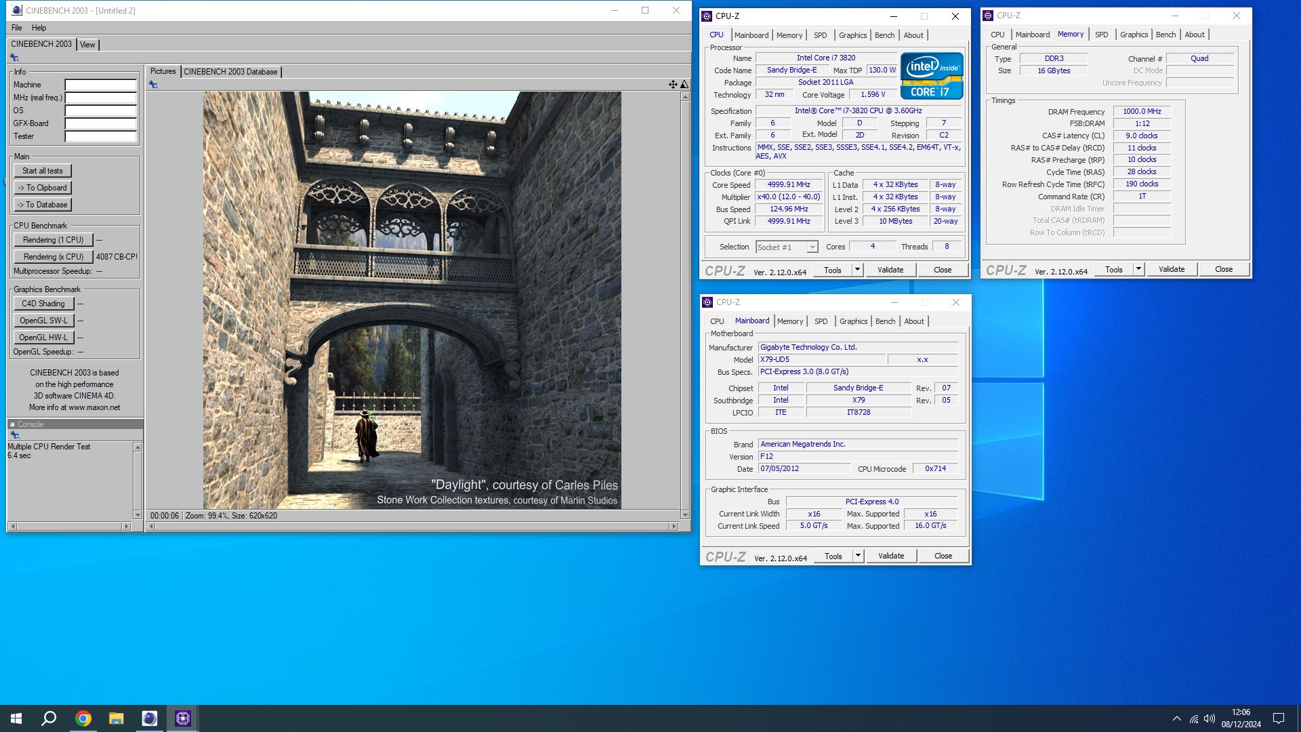Open the network tray icon
1301x732 pixels.
pyautogui.click(x=1193, y=718)
